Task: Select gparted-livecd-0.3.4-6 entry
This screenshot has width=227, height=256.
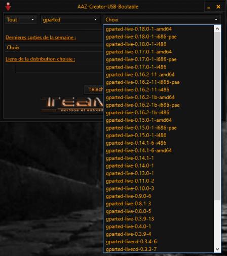Action: (159, 242)
